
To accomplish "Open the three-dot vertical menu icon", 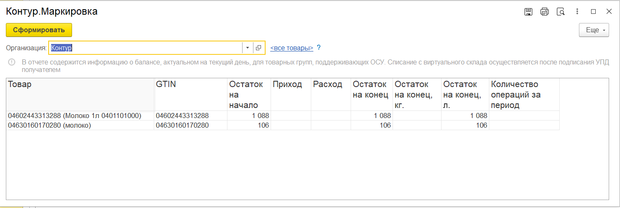I will click(578, 12).
